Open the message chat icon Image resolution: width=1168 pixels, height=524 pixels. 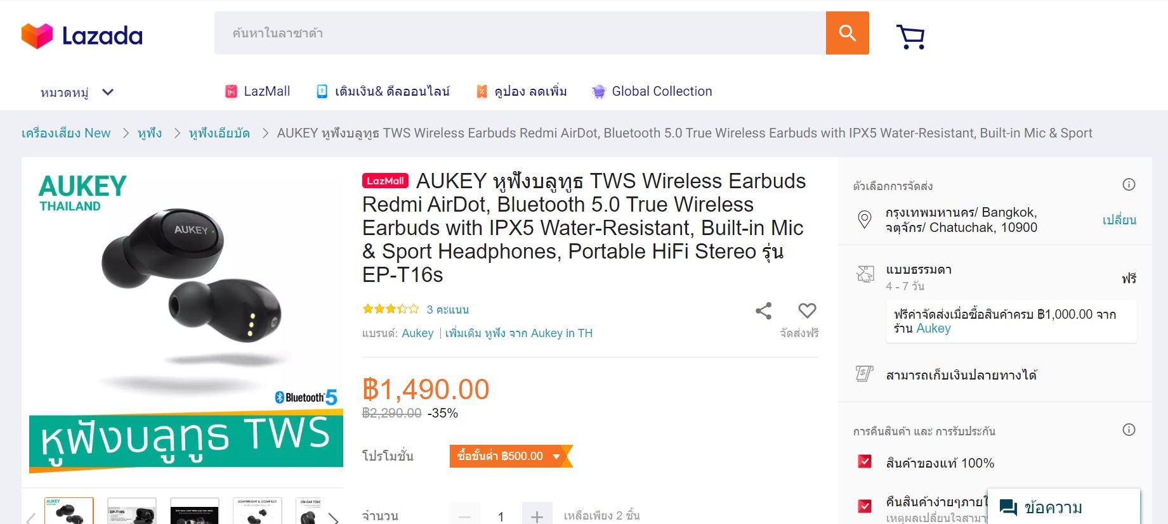pyautogui.click(x=1008, y=508)
